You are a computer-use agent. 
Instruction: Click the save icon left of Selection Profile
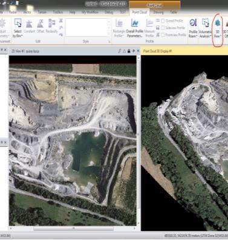coord(158,28)
